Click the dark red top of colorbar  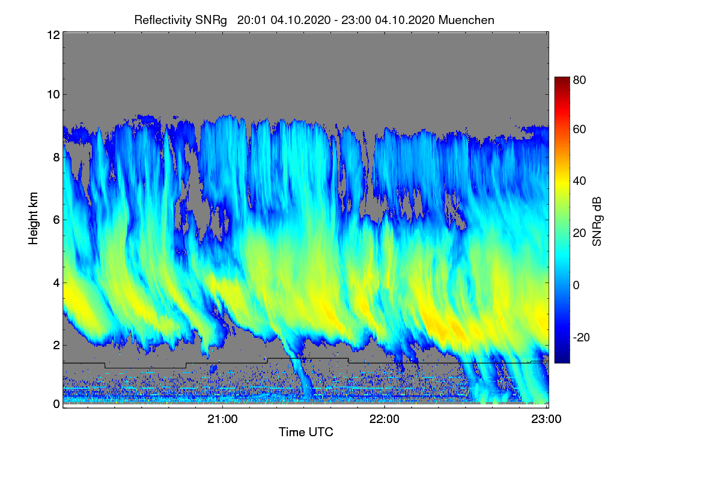[561, 82]
